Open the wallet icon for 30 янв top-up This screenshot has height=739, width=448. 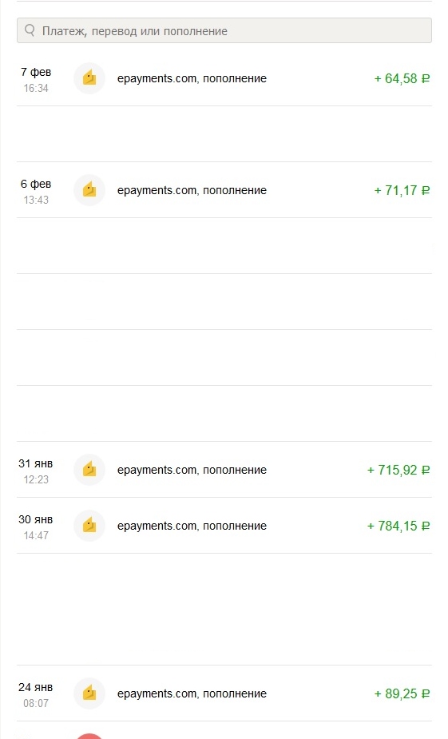pos(89,526)
